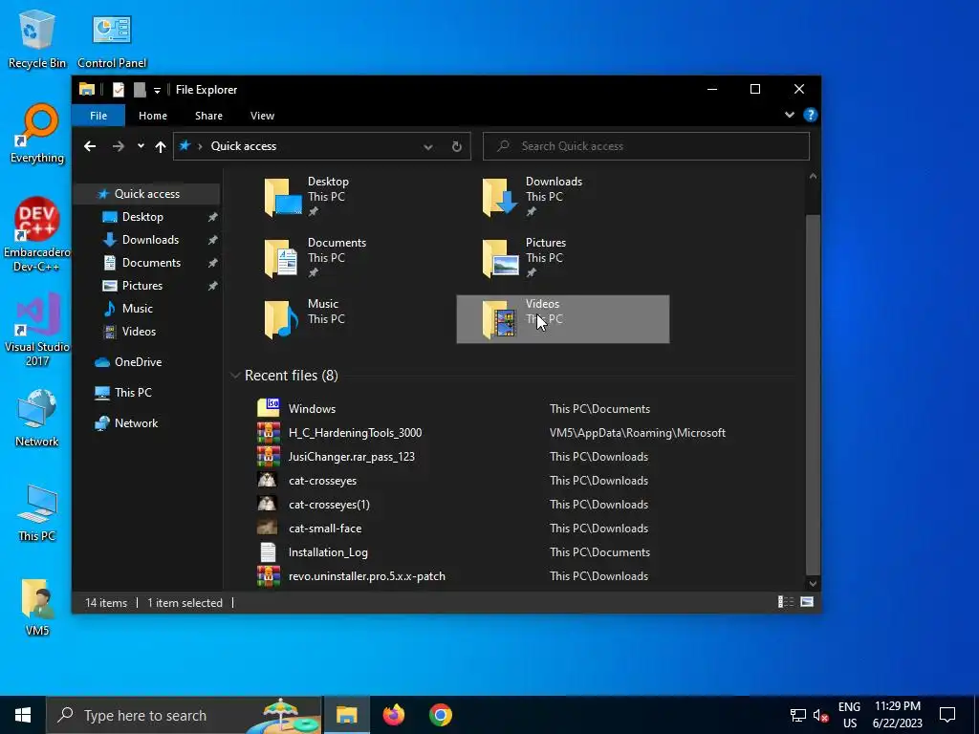Unpin Documents via its sidebar pin icon
979x734 pixels.
click(212, 263)
